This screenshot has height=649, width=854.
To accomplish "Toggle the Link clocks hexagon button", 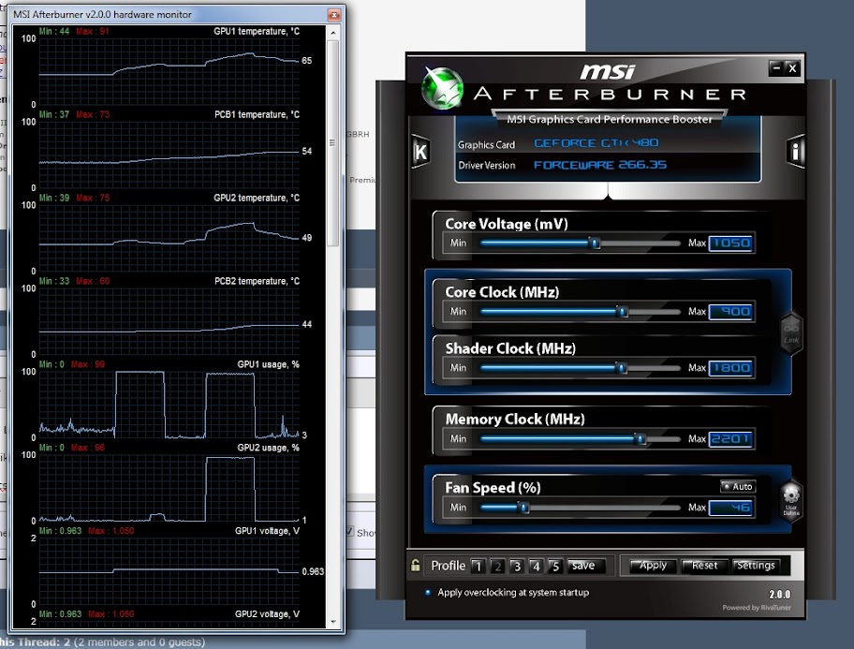I will [791, 333].
